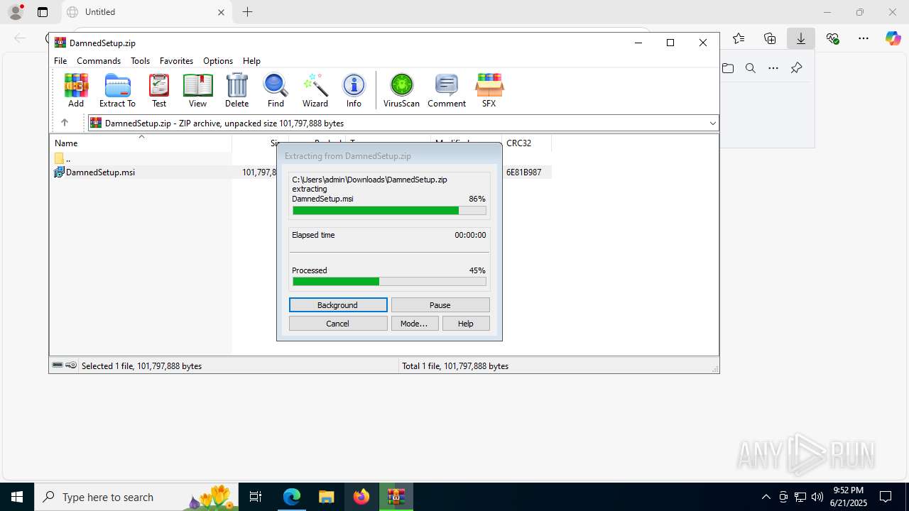The width and height of the screenshot is (909, 511).
Task: Open Edge favorites star icon
Action: pos(739,38)
